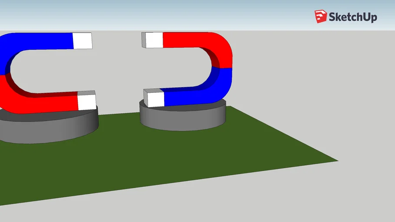Open the SketchUp wordmark link
Image resolution: width=395 pixels, height=222 pixels.
point(352,17)
